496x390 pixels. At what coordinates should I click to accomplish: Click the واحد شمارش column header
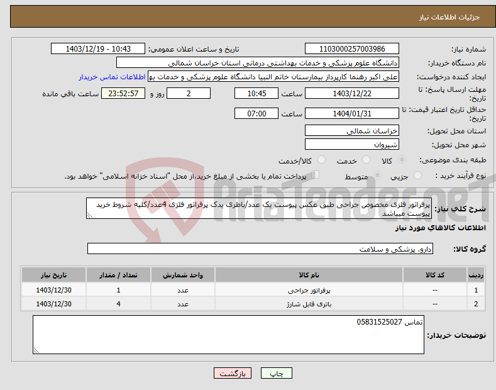coord(183,275)
